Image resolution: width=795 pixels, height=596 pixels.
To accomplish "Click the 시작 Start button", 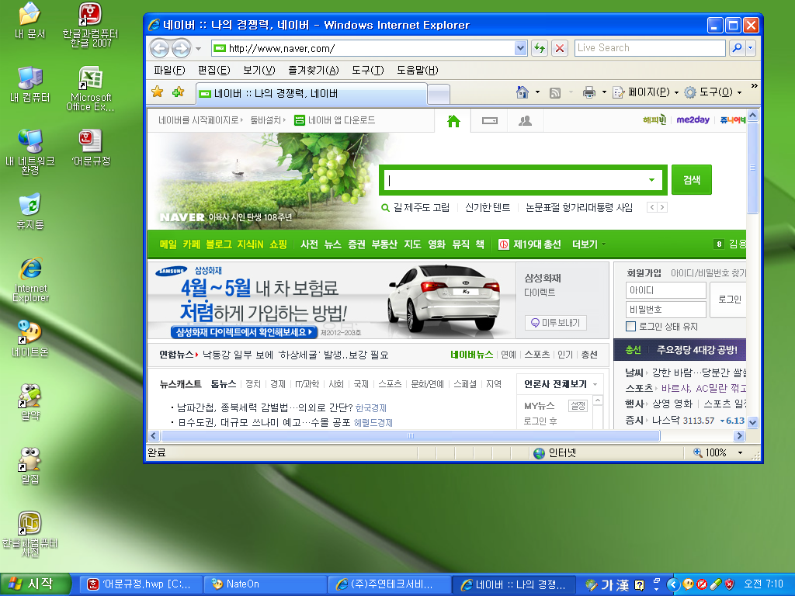I will [x=34, y=584].
